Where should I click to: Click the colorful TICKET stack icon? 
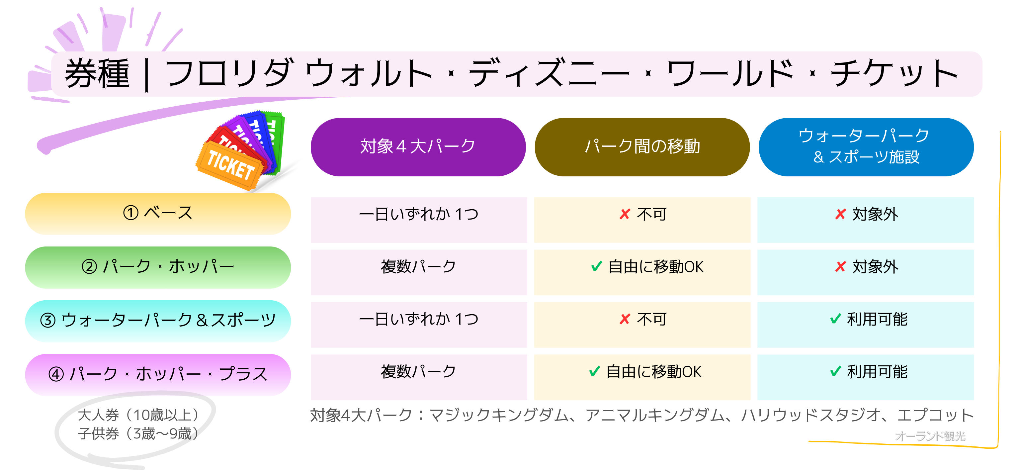tap(242, 151)
